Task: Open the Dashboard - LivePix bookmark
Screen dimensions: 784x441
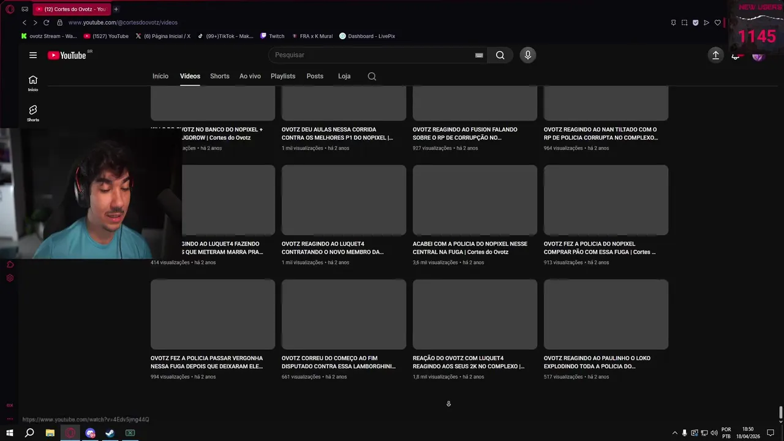Action: 367,36
